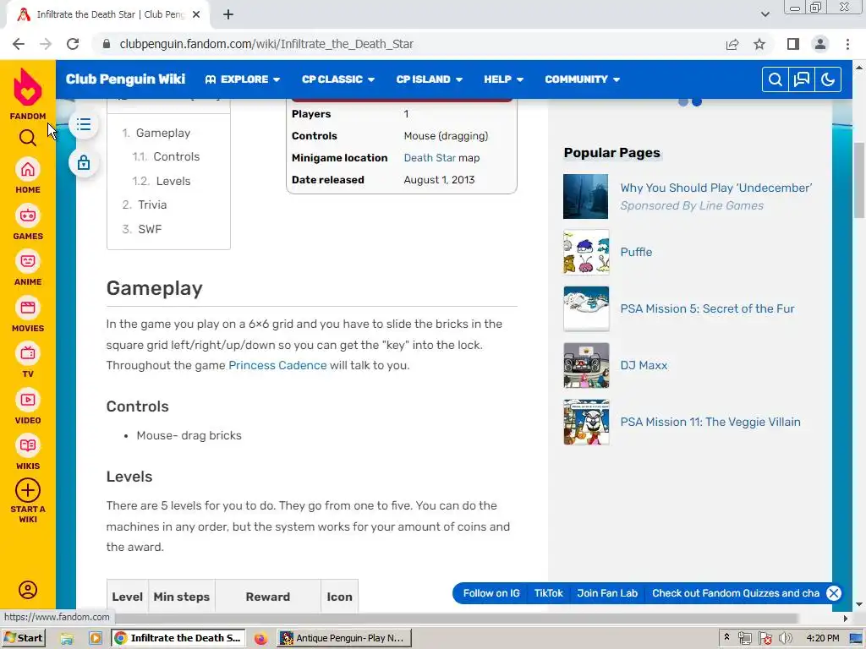Expand the CP Classic dropdown
Screen dimensions: 866x649
338,79
